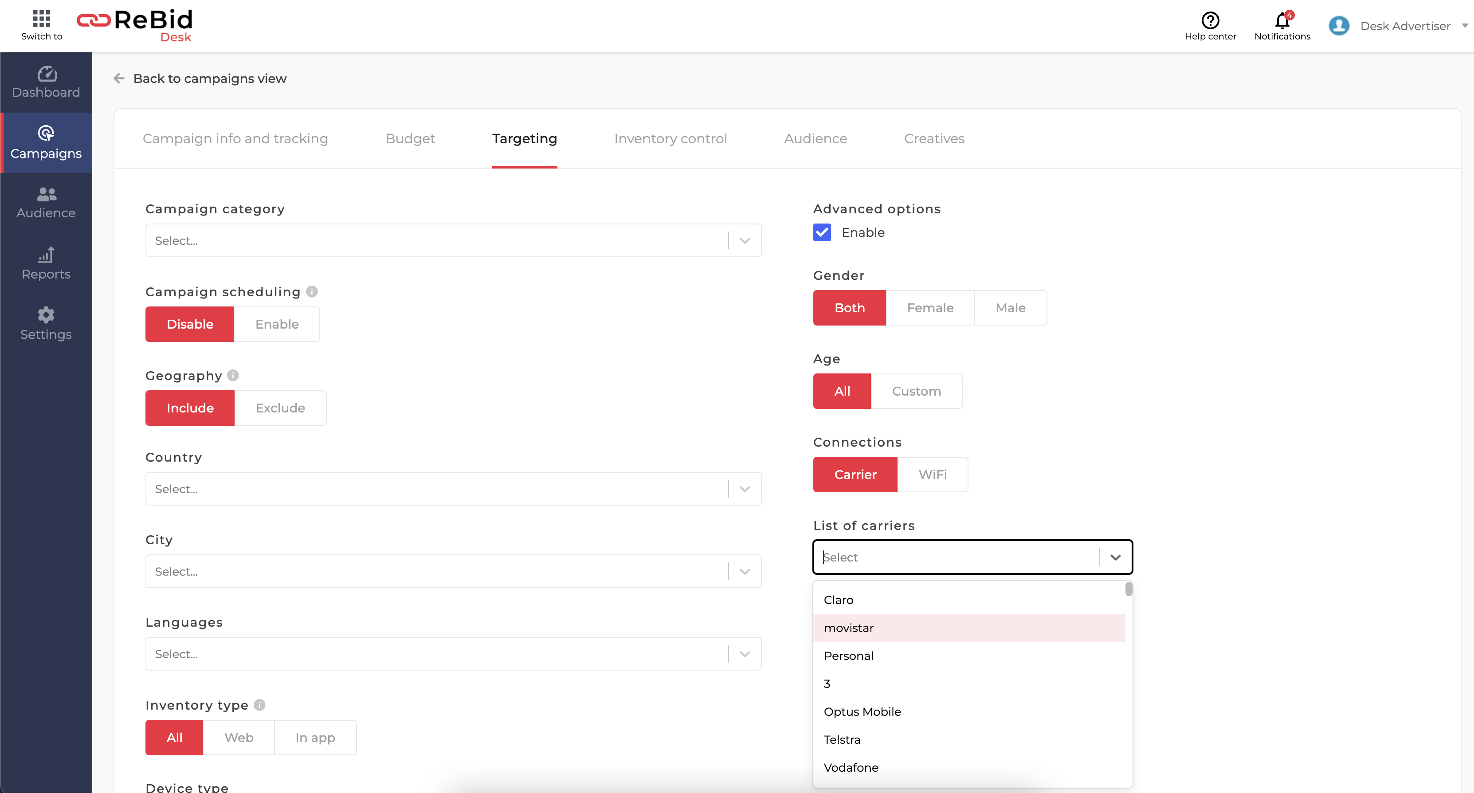Click the back arrow icon
This screenshot has height=793, width=1474.
118,79
